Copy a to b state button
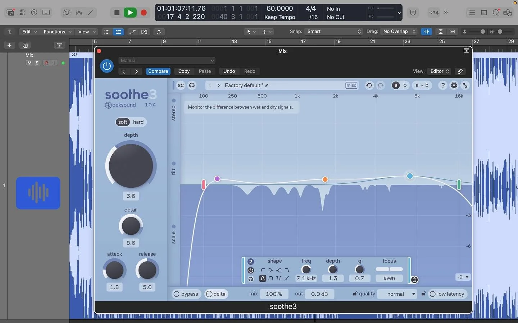This screenshot has height=323, width=518. pyautogui.click(x=422, y=85)
